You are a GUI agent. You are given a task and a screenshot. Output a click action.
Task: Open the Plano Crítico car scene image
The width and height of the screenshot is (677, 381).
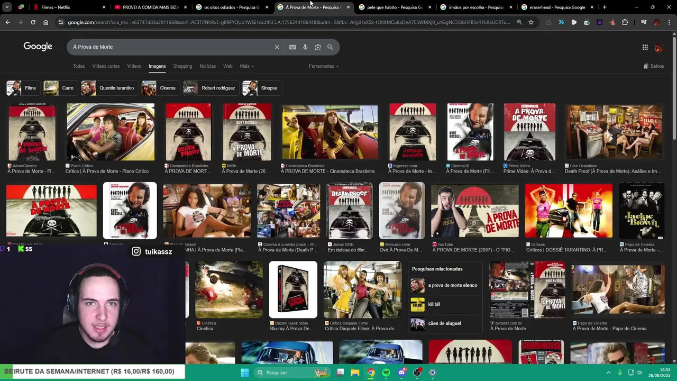click(111, 132)
